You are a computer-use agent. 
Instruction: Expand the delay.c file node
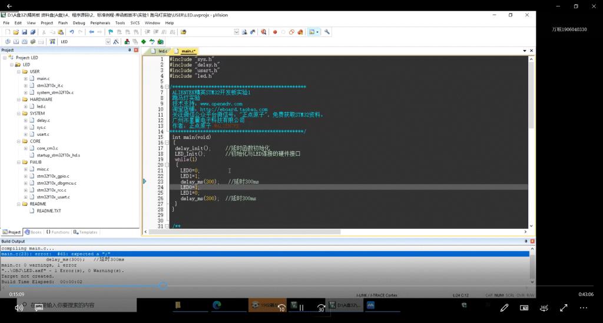click(x=26, y=121)
